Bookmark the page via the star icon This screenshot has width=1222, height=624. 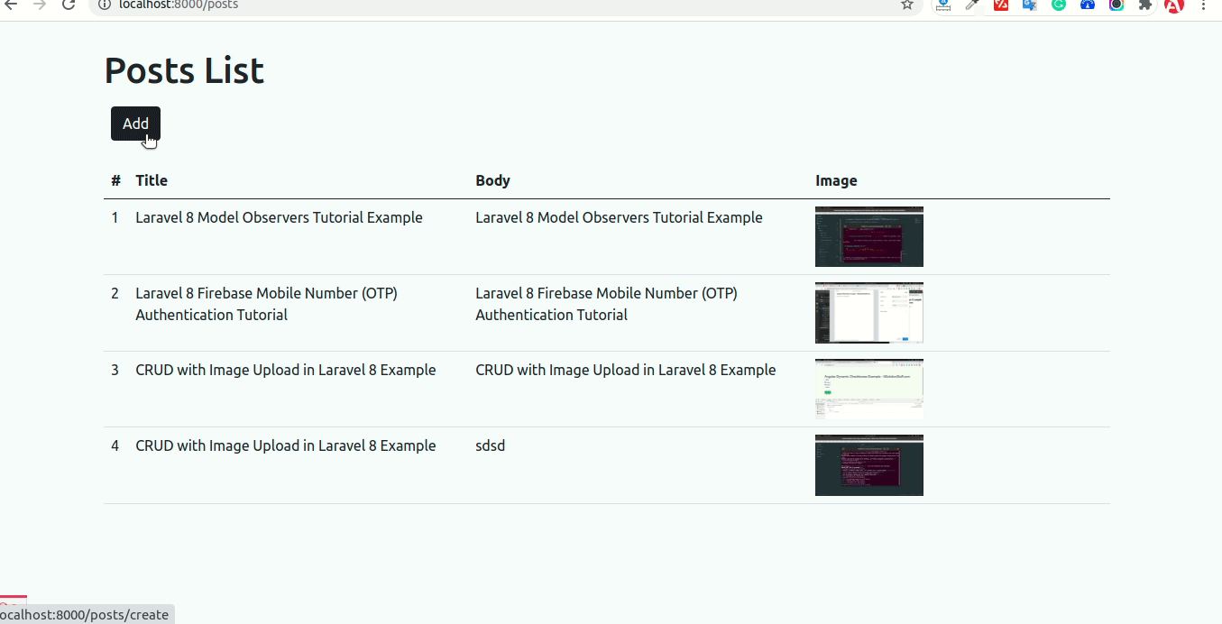[905, 5]
